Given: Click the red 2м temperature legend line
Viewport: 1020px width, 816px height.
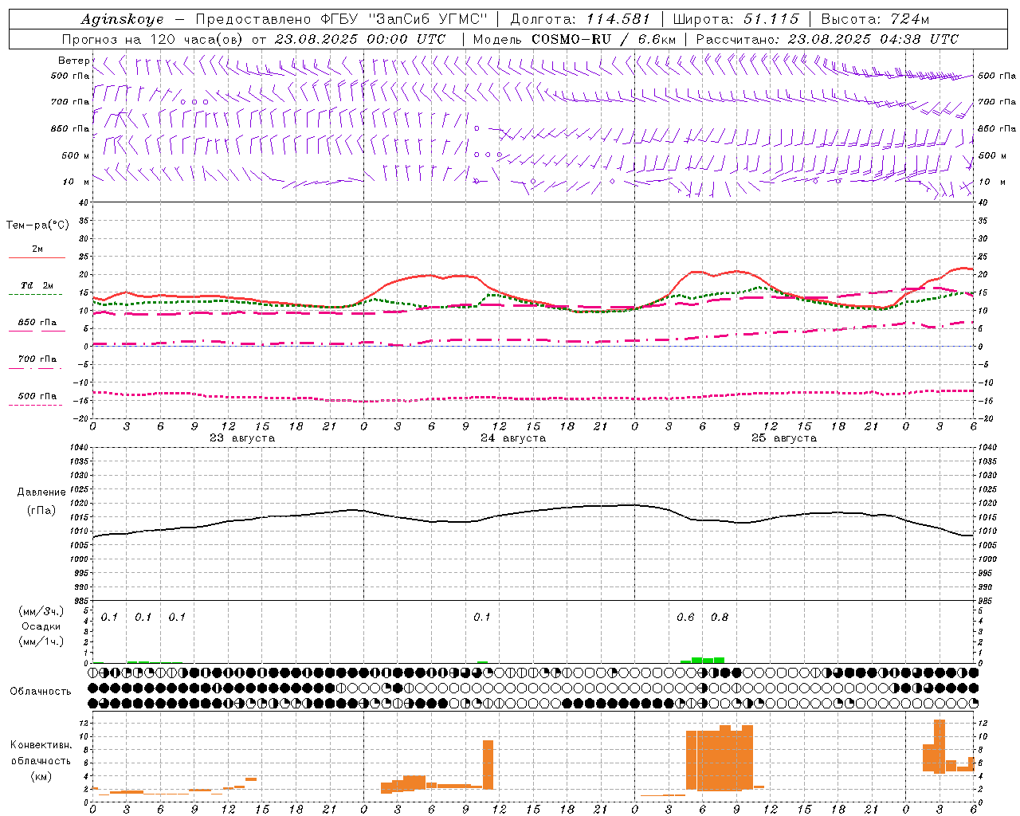Looking at the screenshot, I should [x=37, y=257].
